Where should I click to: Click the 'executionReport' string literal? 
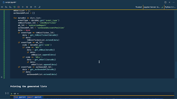pyautogui.click(x=37, y=25)
